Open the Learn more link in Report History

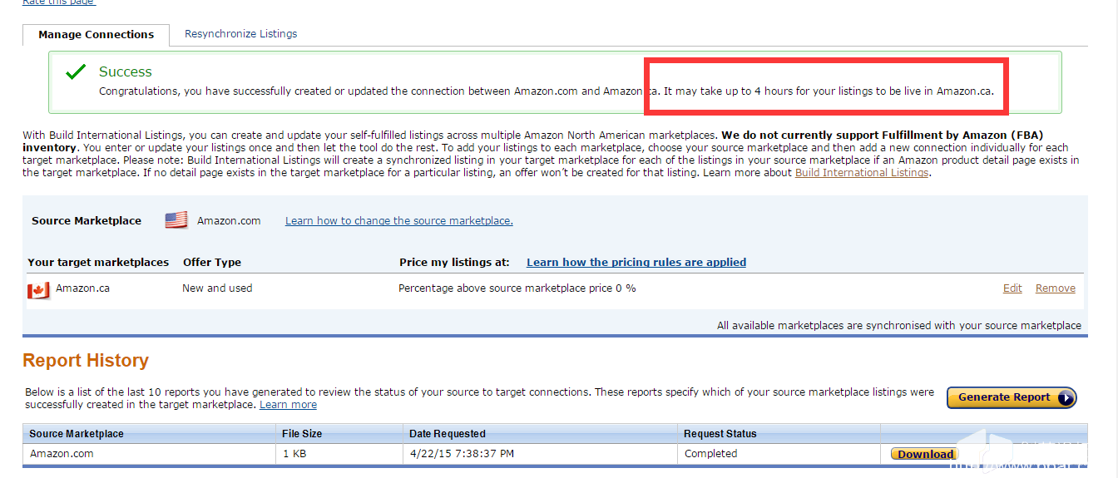point(288,405)
